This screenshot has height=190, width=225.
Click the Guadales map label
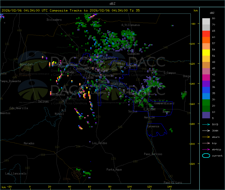pos(133,54)
